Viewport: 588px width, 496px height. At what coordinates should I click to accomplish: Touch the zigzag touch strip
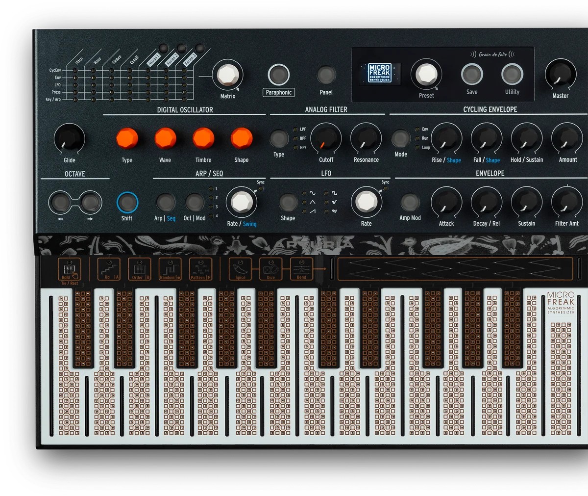pos(455,269)
